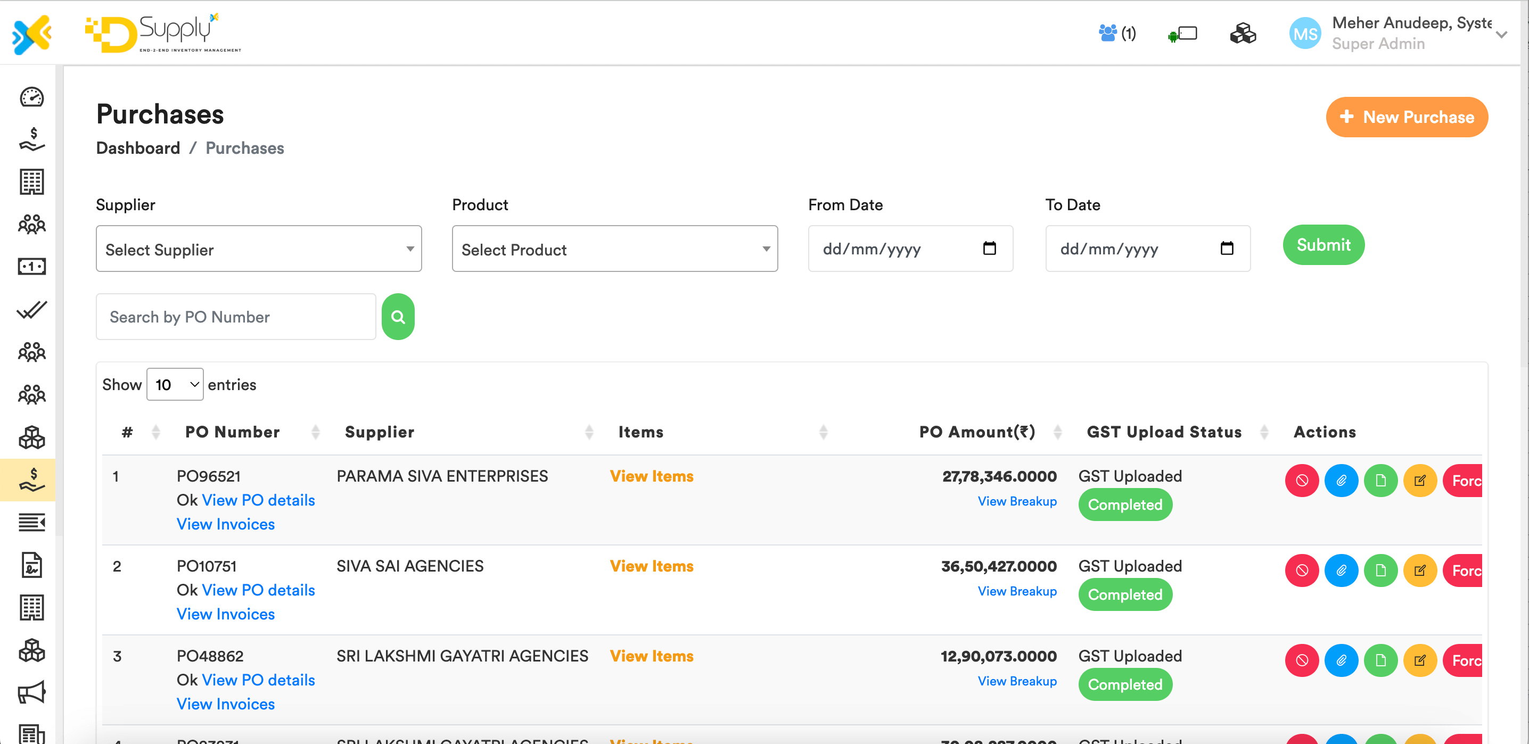Open the first stacked boxes sidebar icon
The height and width of the screenshot is (744, 1529).
click(x=31, y=437)
